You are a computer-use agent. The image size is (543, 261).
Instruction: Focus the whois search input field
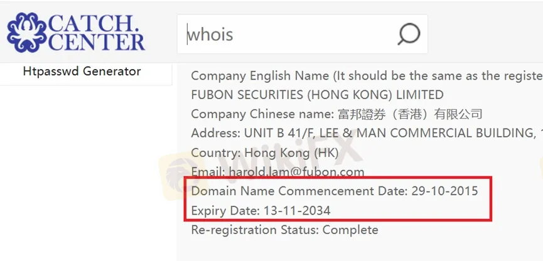[x=302, y=34]
